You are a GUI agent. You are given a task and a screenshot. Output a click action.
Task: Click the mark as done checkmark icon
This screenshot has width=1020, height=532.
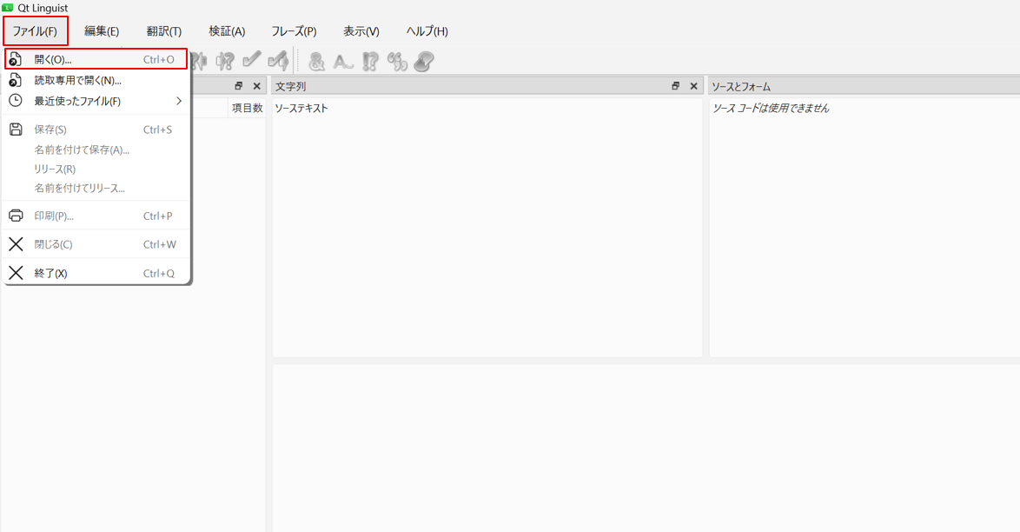[x=252, y=61]
